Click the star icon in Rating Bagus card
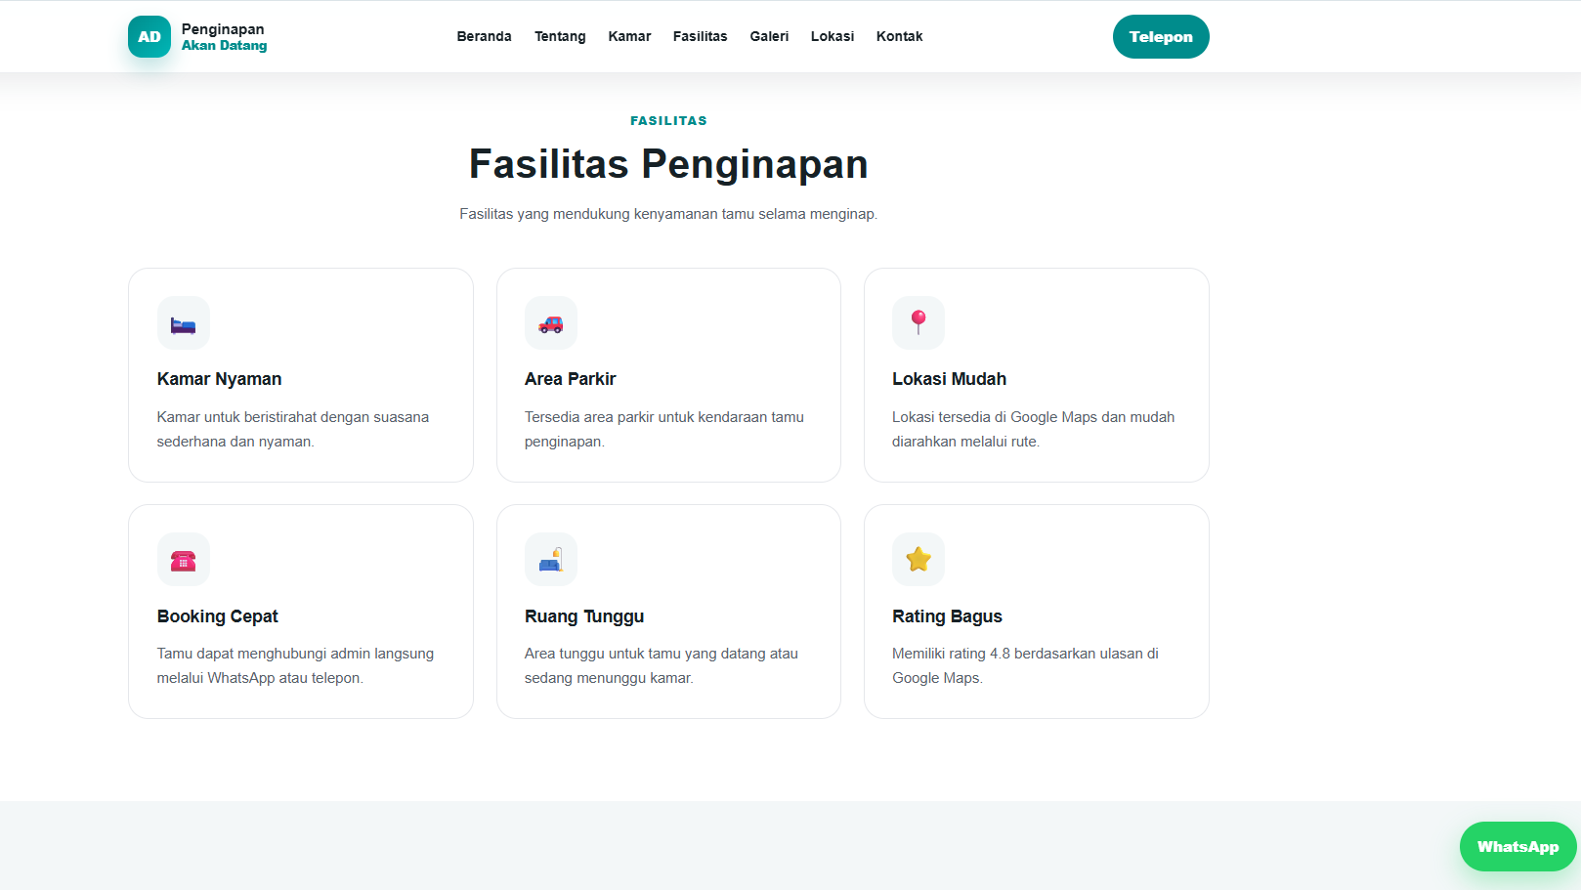Image resolution: width=1581 pixels, height=890 pixels. coord(919,560)
